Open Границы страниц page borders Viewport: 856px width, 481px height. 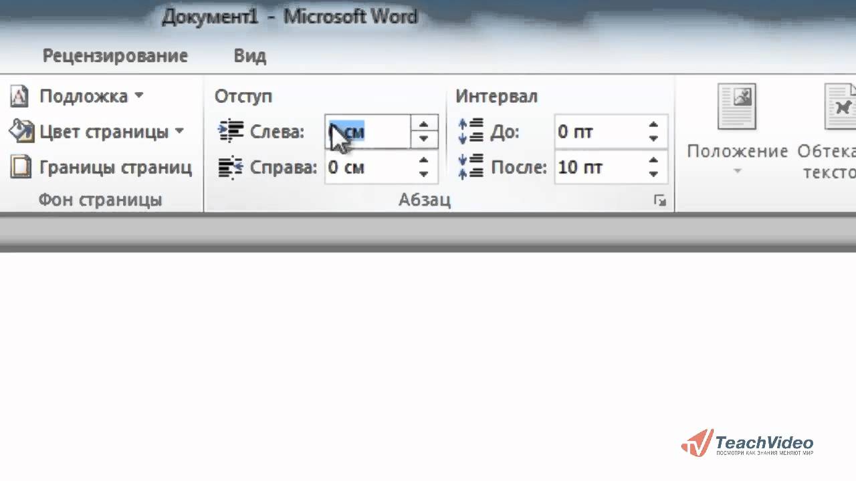tap(116, 167)
